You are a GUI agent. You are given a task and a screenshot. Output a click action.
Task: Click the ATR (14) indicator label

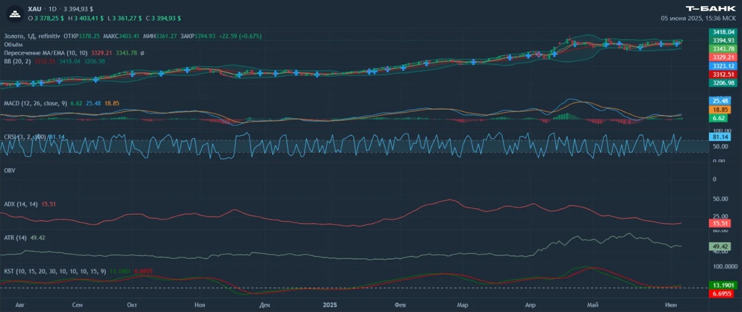tap(15, 237)
